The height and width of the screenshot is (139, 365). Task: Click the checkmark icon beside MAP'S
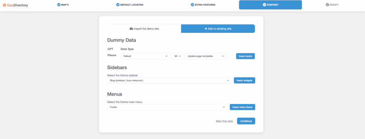click(x=59, y=5)
